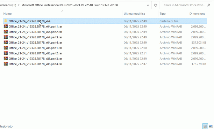Click WinRAR icon of x64.part3.rar

pyautogui.click(x=6, y=37)
